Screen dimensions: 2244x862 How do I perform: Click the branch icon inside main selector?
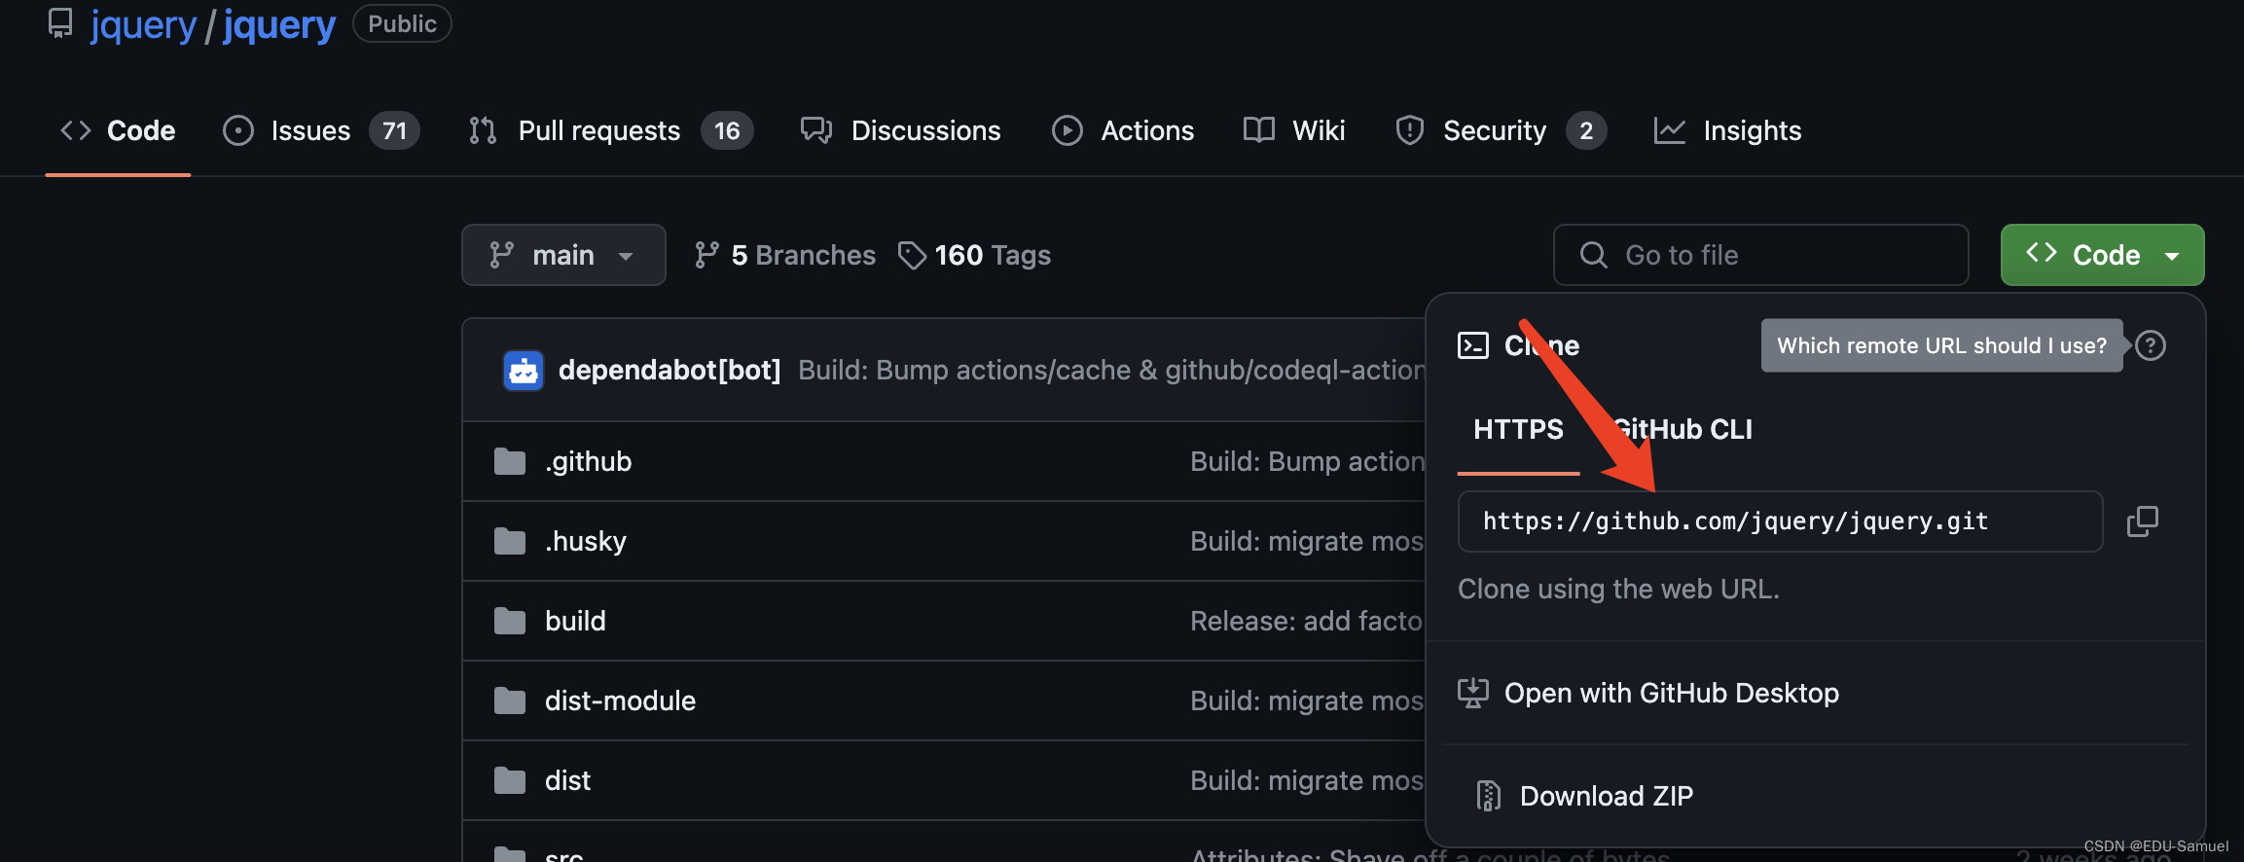pyautogui.click(x=501, y=255)
